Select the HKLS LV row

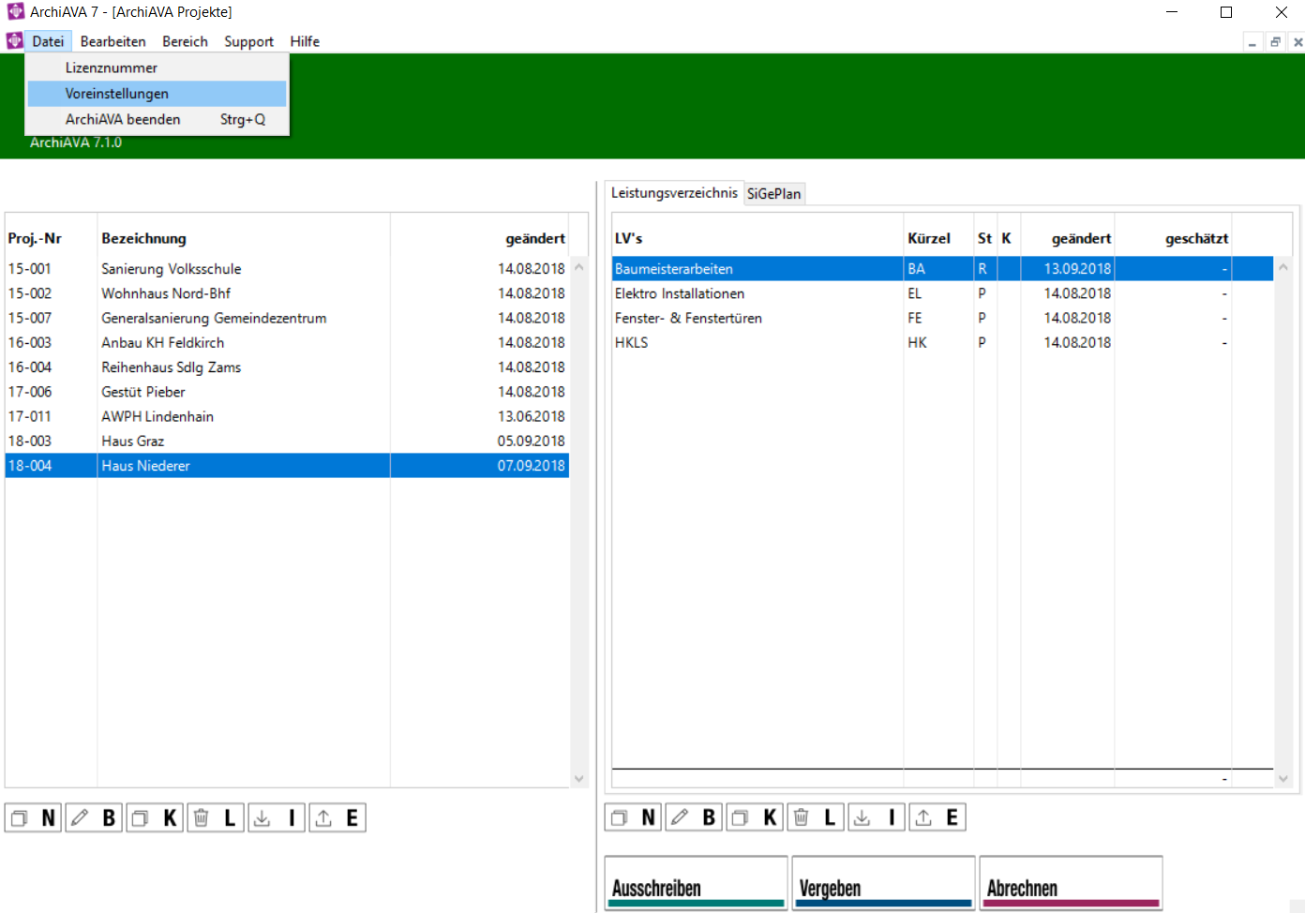coord(942,342)
